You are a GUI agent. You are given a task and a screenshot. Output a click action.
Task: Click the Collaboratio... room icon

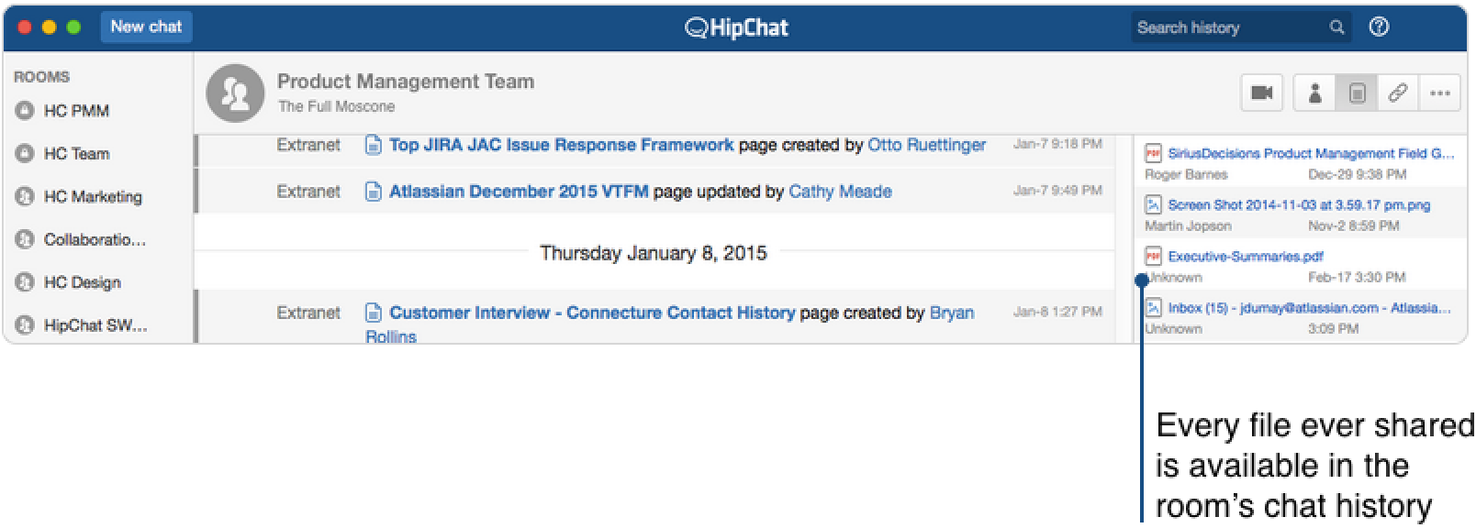coord(25,240)
